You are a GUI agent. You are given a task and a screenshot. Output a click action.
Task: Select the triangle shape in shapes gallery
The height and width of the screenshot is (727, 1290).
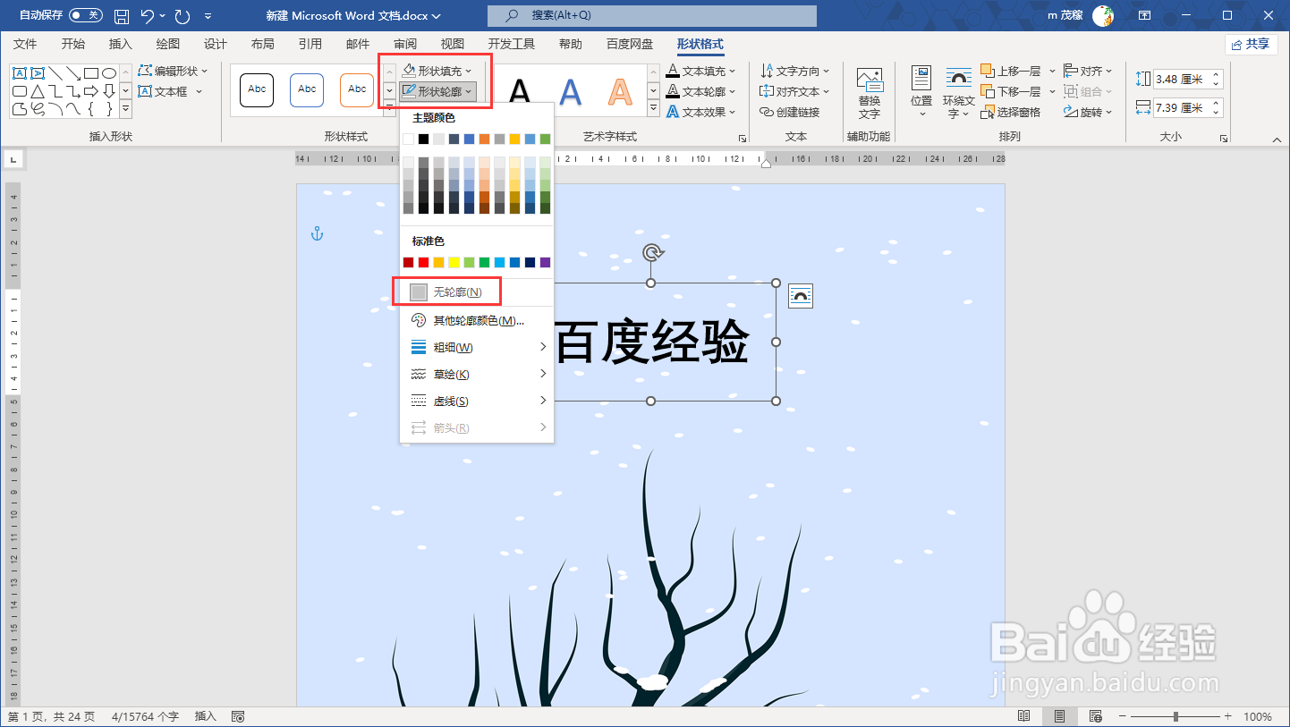38,91
